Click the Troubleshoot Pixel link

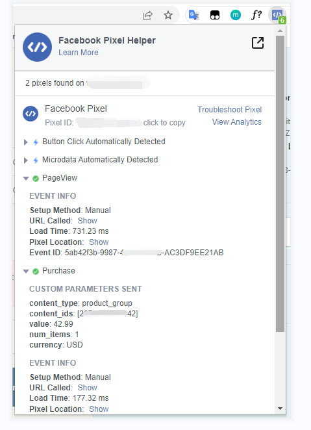(230, 110)
